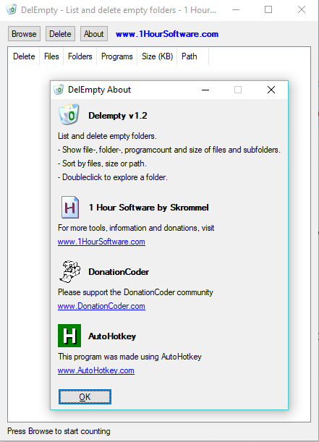Minimize the DelEmpty About dialog
Screen dimensions: 319x442
coord(205,90)
